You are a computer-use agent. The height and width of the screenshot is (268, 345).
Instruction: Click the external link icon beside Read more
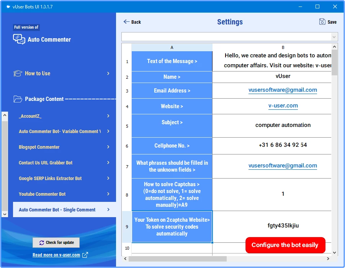click(x=85, y=255)
